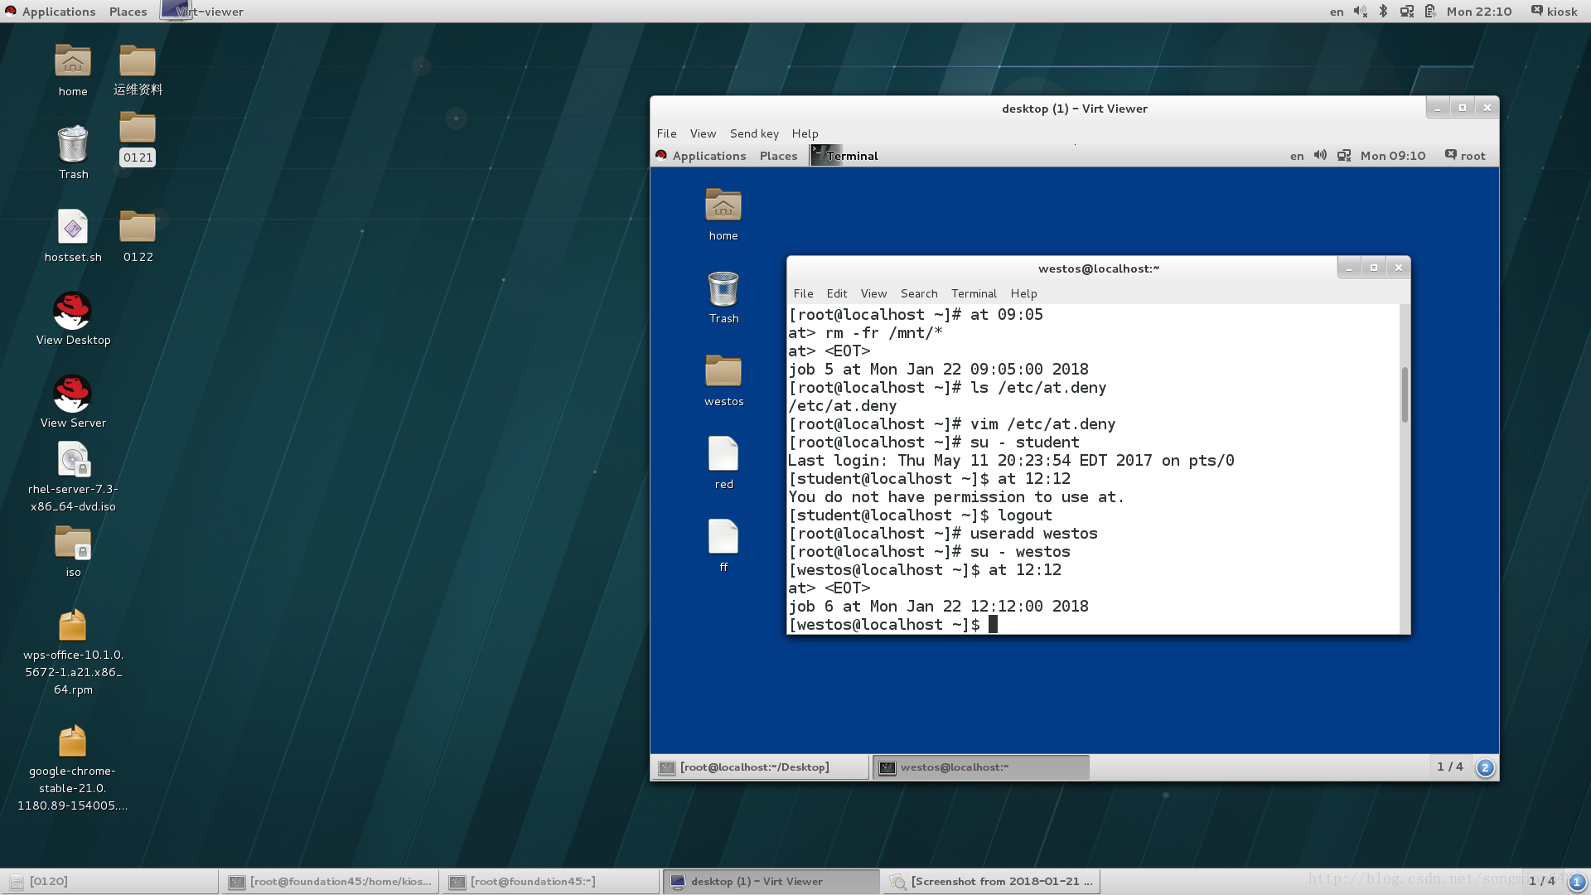Click the VM workspace indicator 1 / 4

tap(1450, 767)
